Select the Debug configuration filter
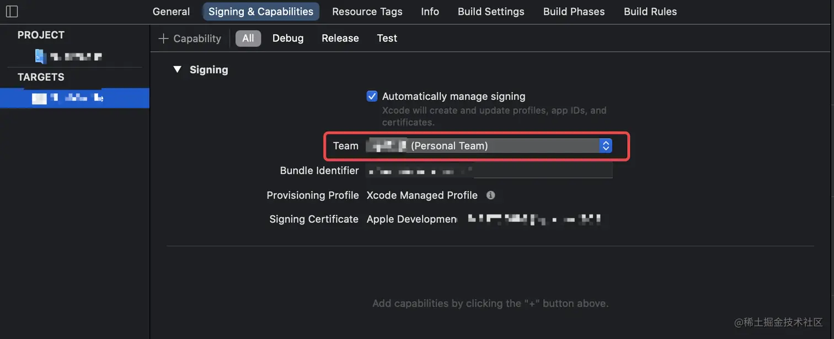Viewport: 834px width, 339px height. point(288,38)
